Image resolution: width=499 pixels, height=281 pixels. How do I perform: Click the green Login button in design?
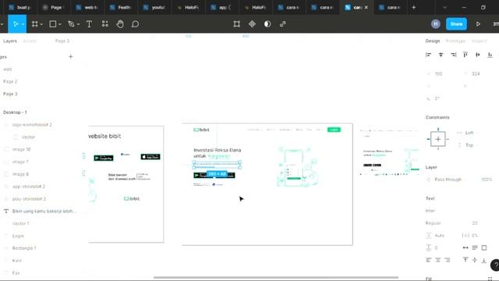coord(334,130)
